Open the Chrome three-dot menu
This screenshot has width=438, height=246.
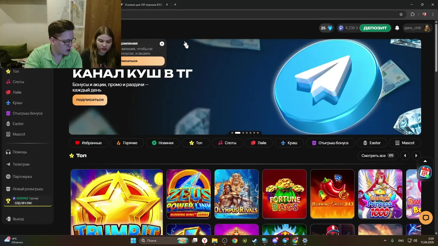click(x=433, y=14)
